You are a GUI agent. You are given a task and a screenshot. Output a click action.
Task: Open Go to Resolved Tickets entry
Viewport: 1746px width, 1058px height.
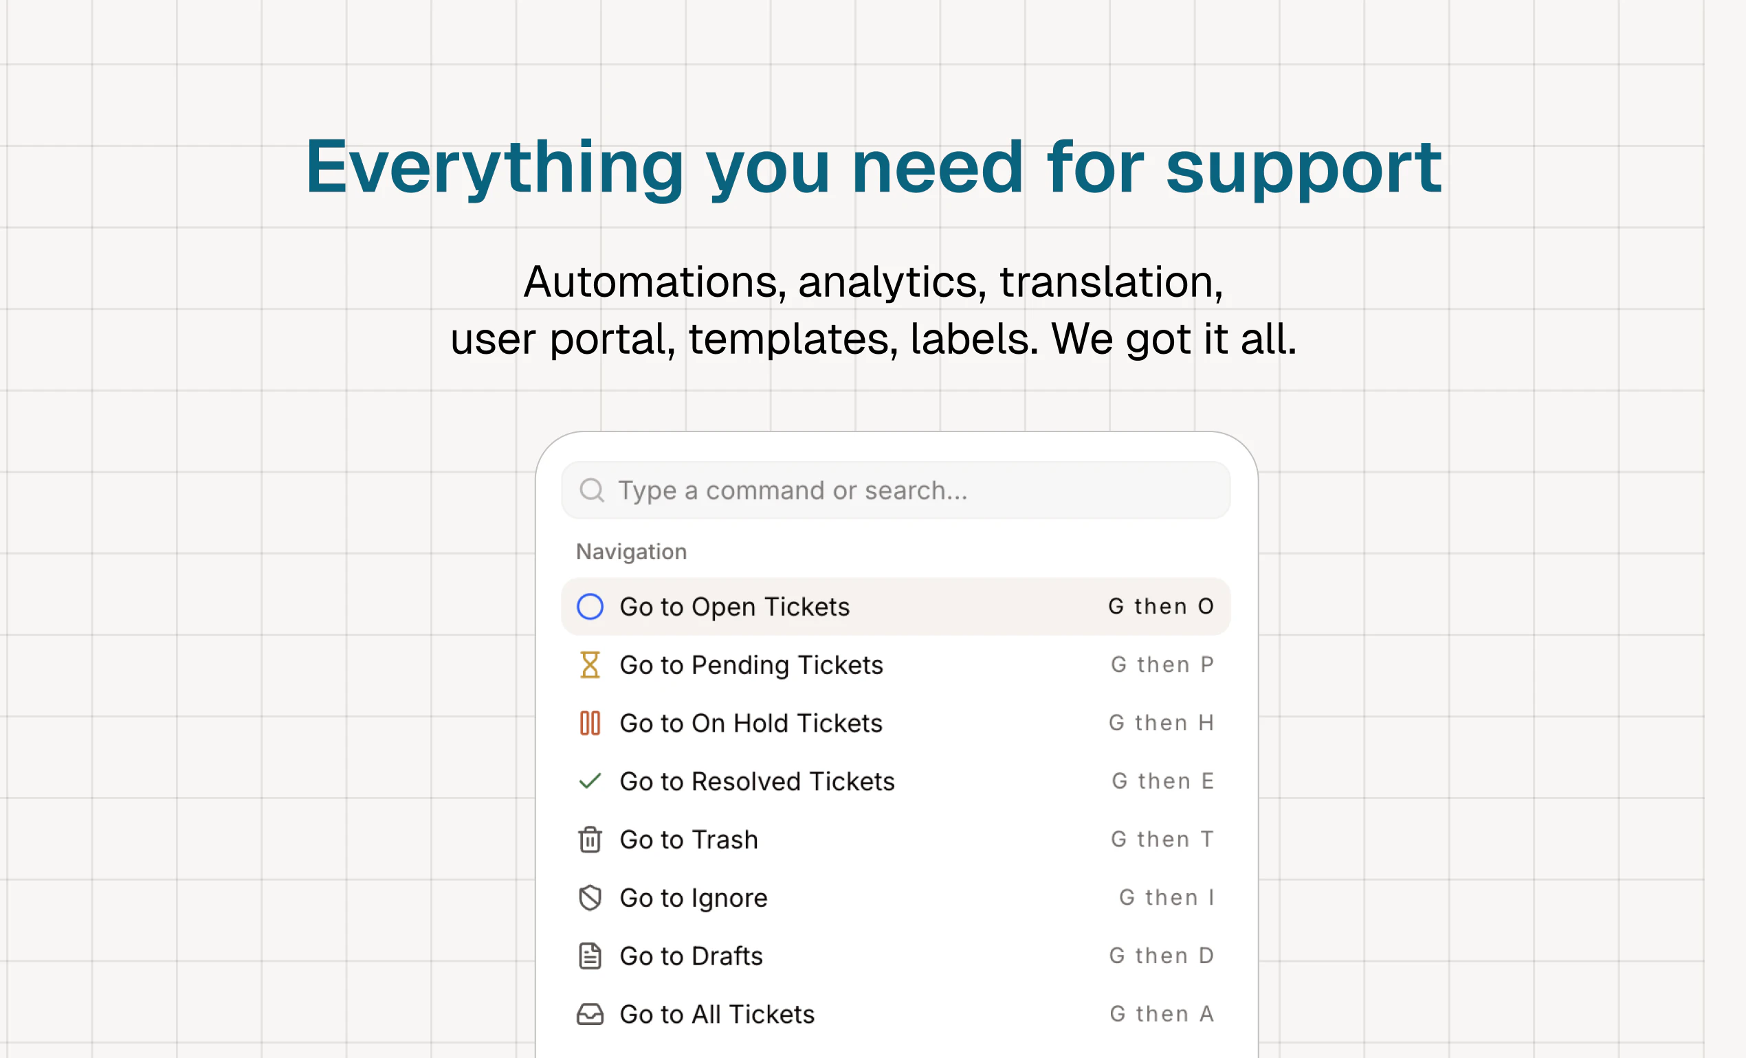pos(757,781)
